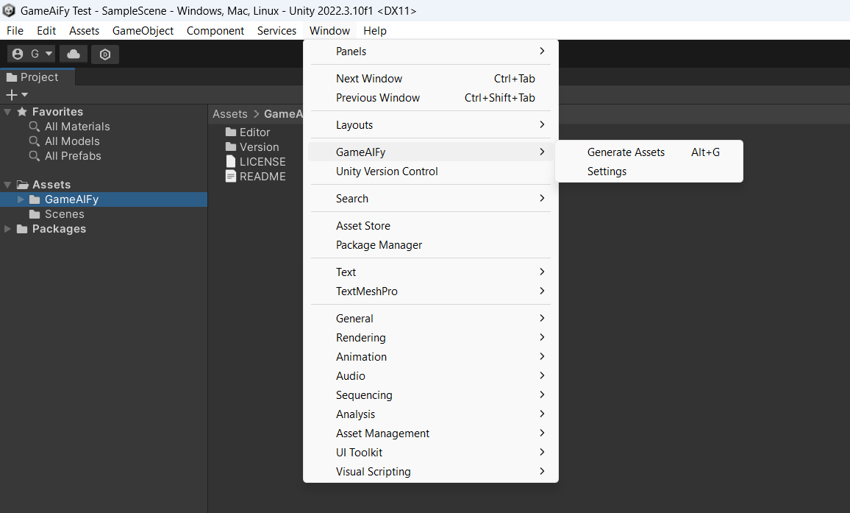850x513 pixels.
Task: Close the Window menu from menu bar
Action: [x=329, y=30]
